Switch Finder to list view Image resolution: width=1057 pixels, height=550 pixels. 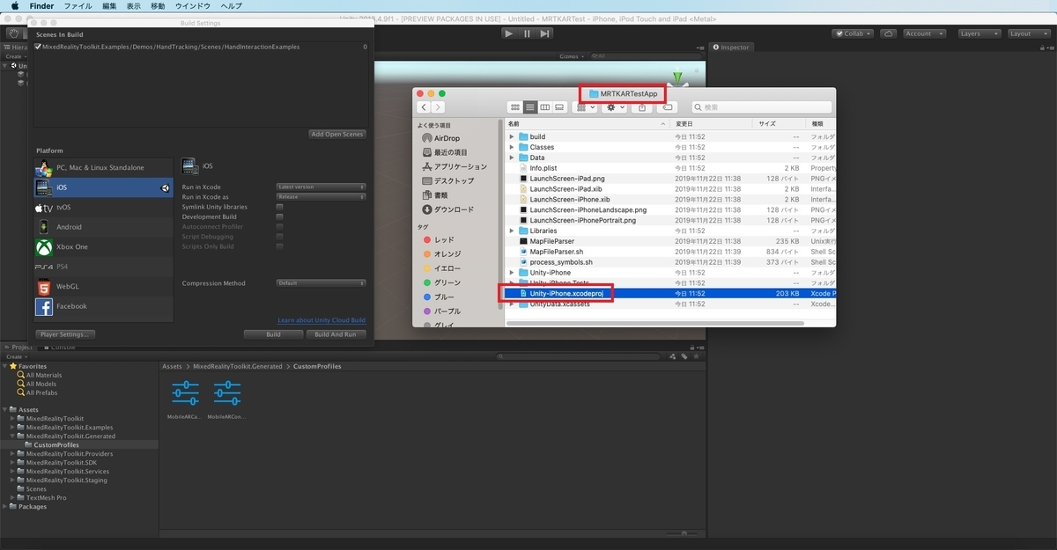pos(530,107)
